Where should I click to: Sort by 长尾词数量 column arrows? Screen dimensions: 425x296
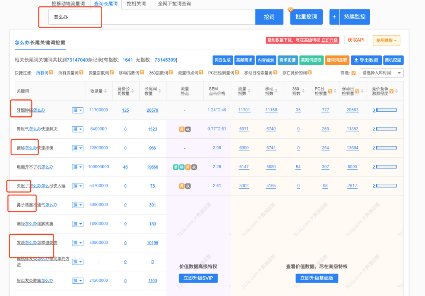(160, 91)
